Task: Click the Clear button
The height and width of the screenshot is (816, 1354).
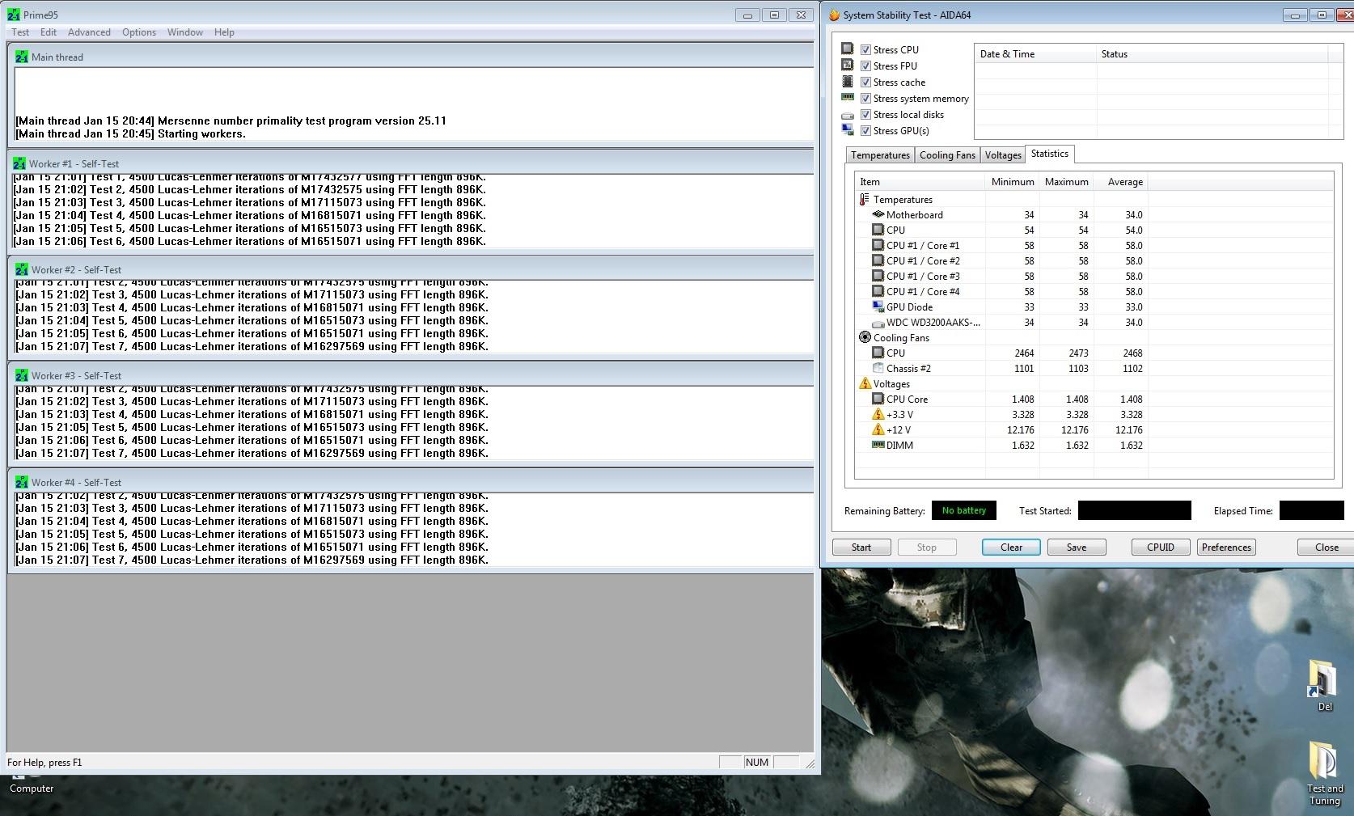Action: tap(1011, 548)
